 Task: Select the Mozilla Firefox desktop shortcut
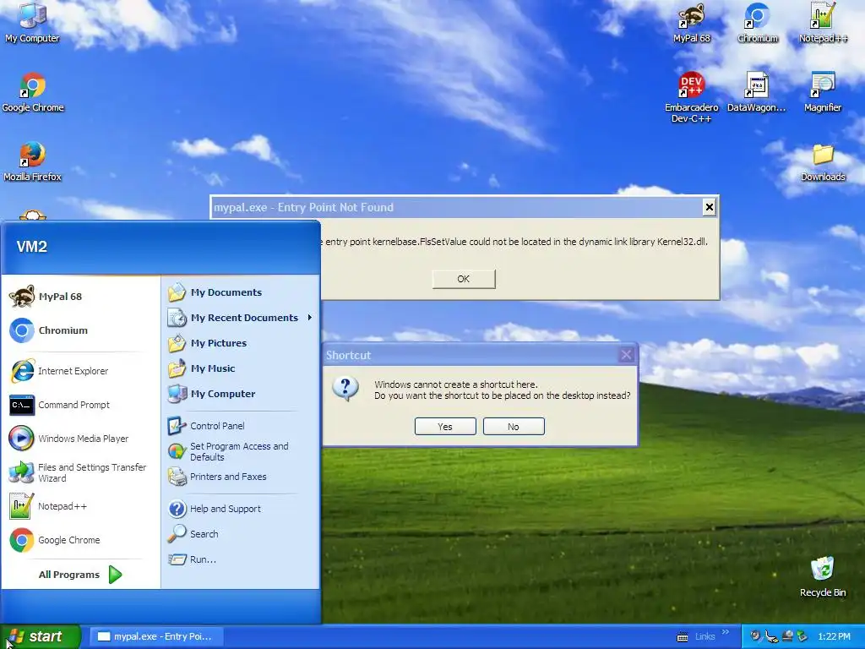pyautogui.click(x=32, y=161)
